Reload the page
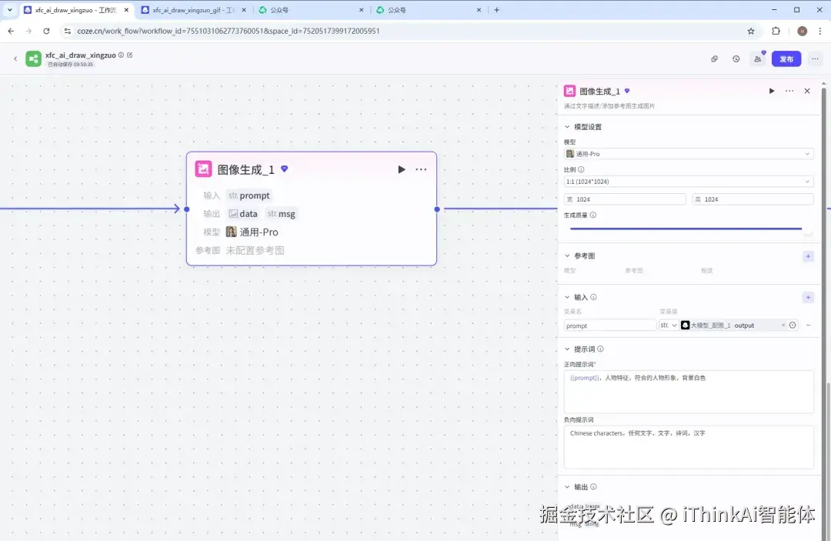The height and width of the screenshot is (541, 831). 47,32
